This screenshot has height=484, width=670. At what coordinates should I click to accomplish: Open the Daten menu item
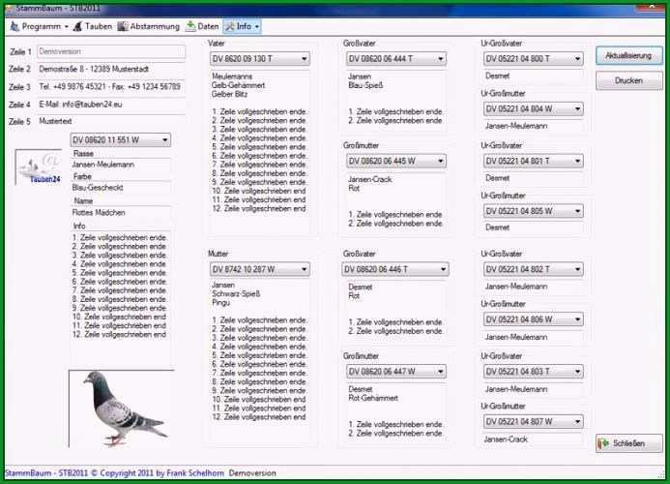click(202, 26)
